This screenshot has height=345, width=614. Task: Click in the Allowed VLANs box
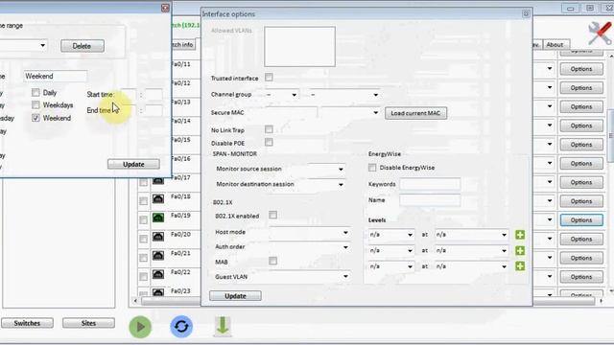coord(299,46)
